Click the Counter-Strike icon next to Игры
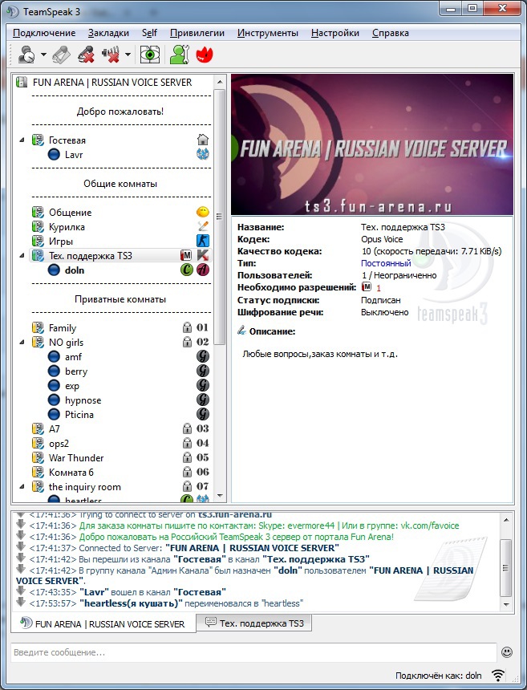Screen dimensions: 527x690 [x=202, y=241]
